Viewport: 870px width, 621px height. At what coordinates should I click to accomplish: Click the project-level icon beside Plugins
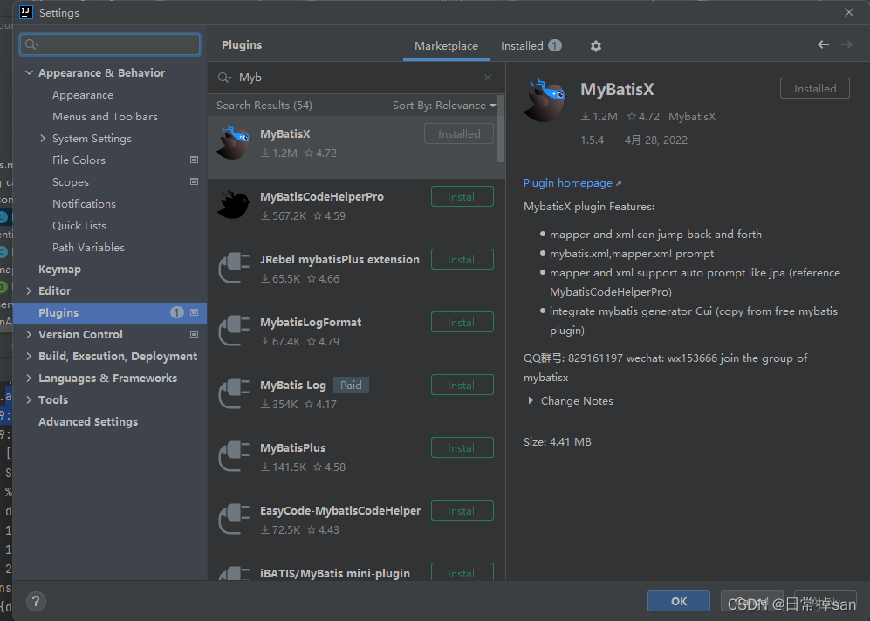[195, 313]
